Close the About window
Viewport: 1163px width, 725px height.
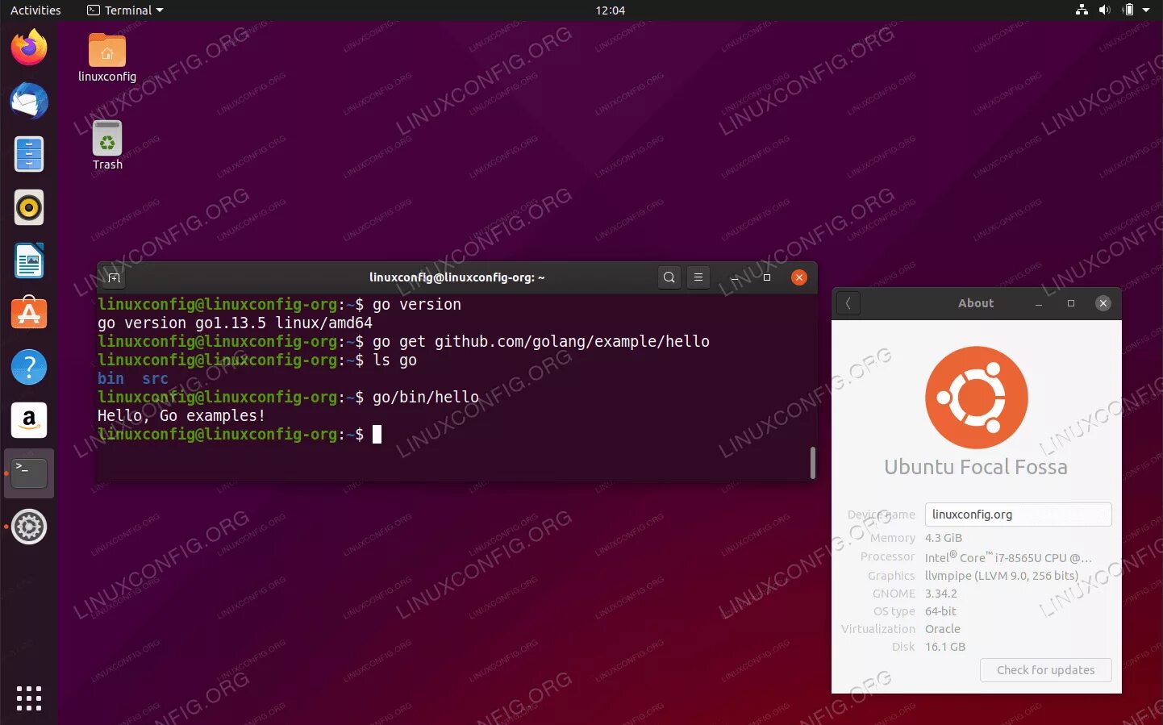click(x=1103, y=303)
